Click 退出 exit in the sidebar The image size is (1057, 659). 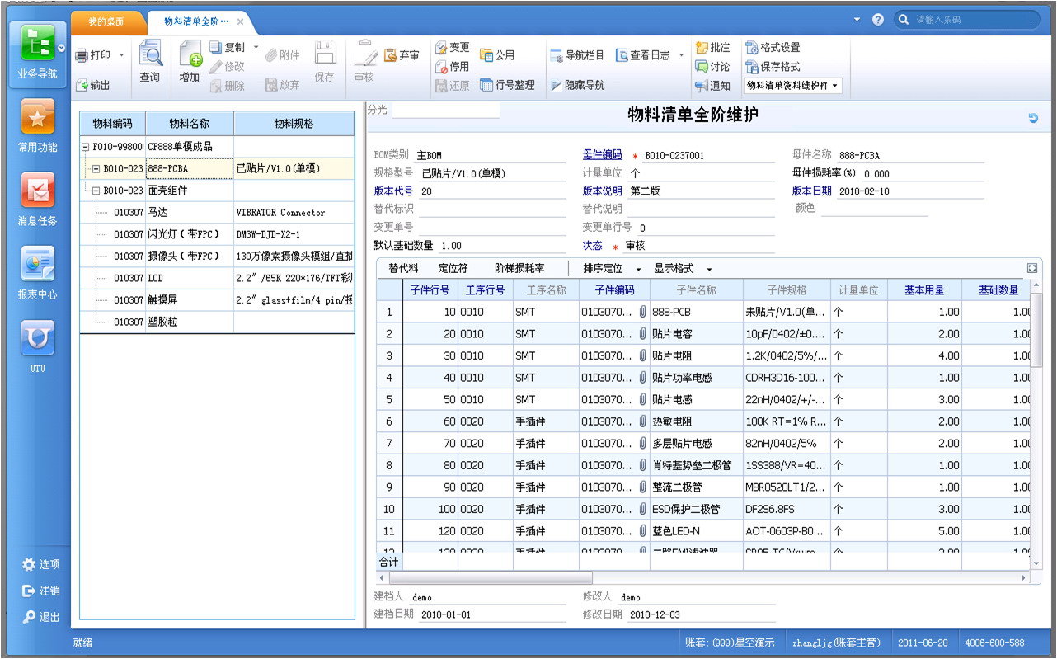41,616
